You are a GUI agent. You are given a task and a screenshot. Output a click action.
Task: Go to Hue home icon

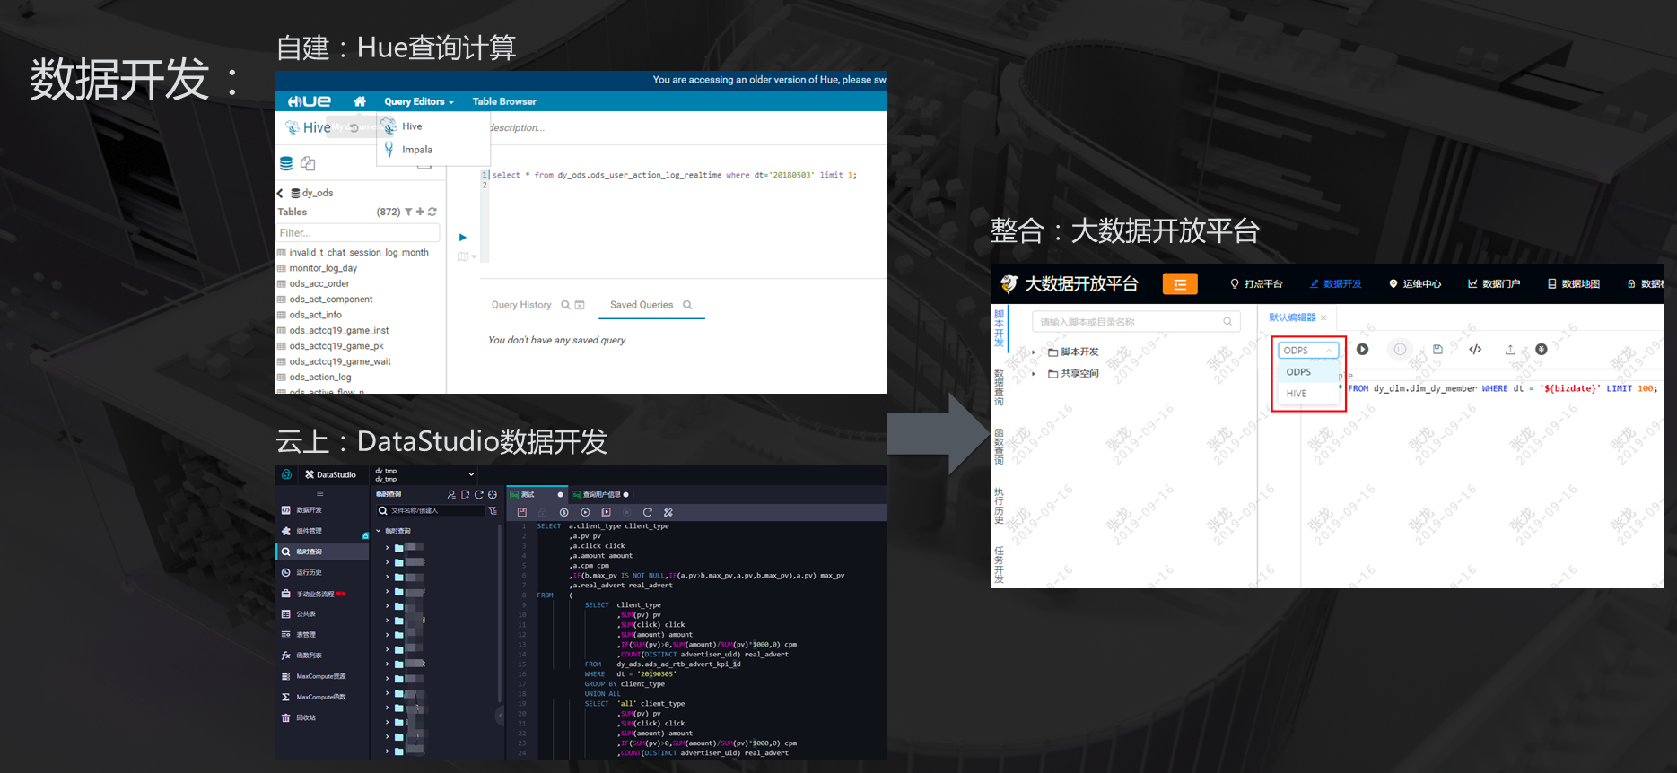click(360, 101)
